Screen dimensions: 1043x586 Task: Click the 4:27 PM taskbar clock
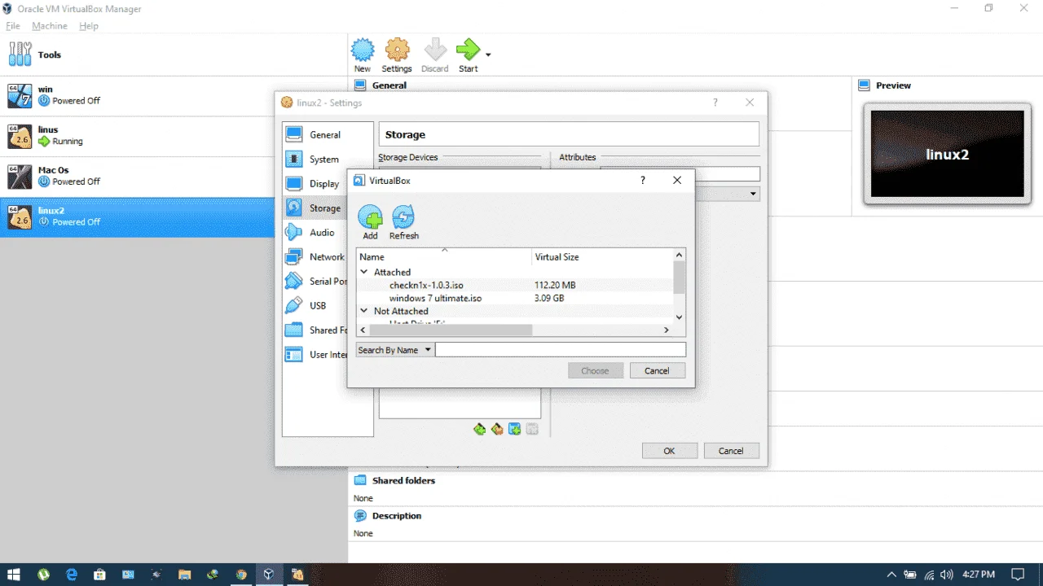(x=978, y=575)
